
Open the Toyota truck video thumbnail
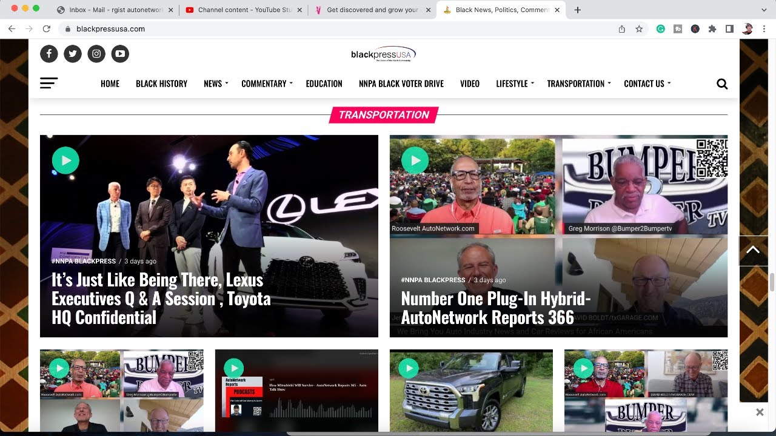pyautogui.click(x=471, y=391)
